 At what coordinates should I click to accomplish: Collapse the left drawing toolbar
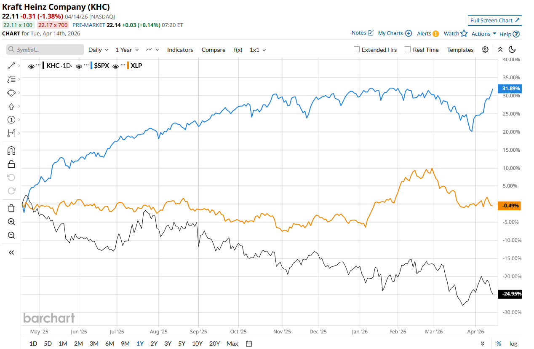11,252
